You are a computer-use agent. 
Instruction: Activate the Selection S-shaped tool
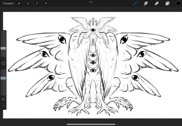click(x=37, y=3)
